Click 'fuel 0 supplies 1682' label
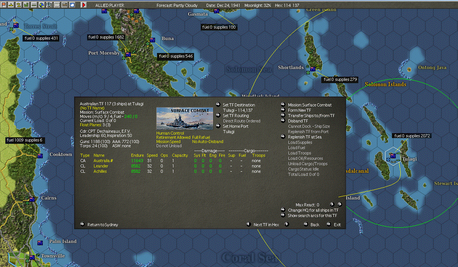The height and width of the screenshot is (267, 458). click(106, 37)
